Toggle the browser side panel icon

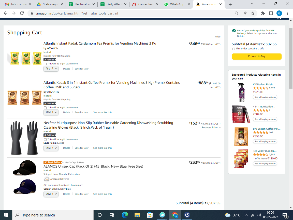271,13
